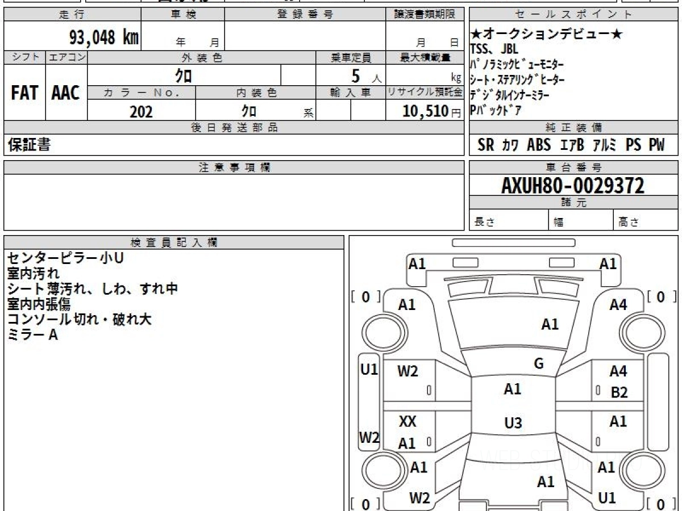Click color number 202
The height and width of the screenshot is (511, 682).
coord(141,111)
